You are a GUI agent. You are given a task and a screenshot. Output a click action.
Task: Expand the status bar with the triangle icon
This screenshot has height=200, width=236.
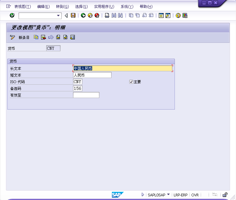point(143,195)
